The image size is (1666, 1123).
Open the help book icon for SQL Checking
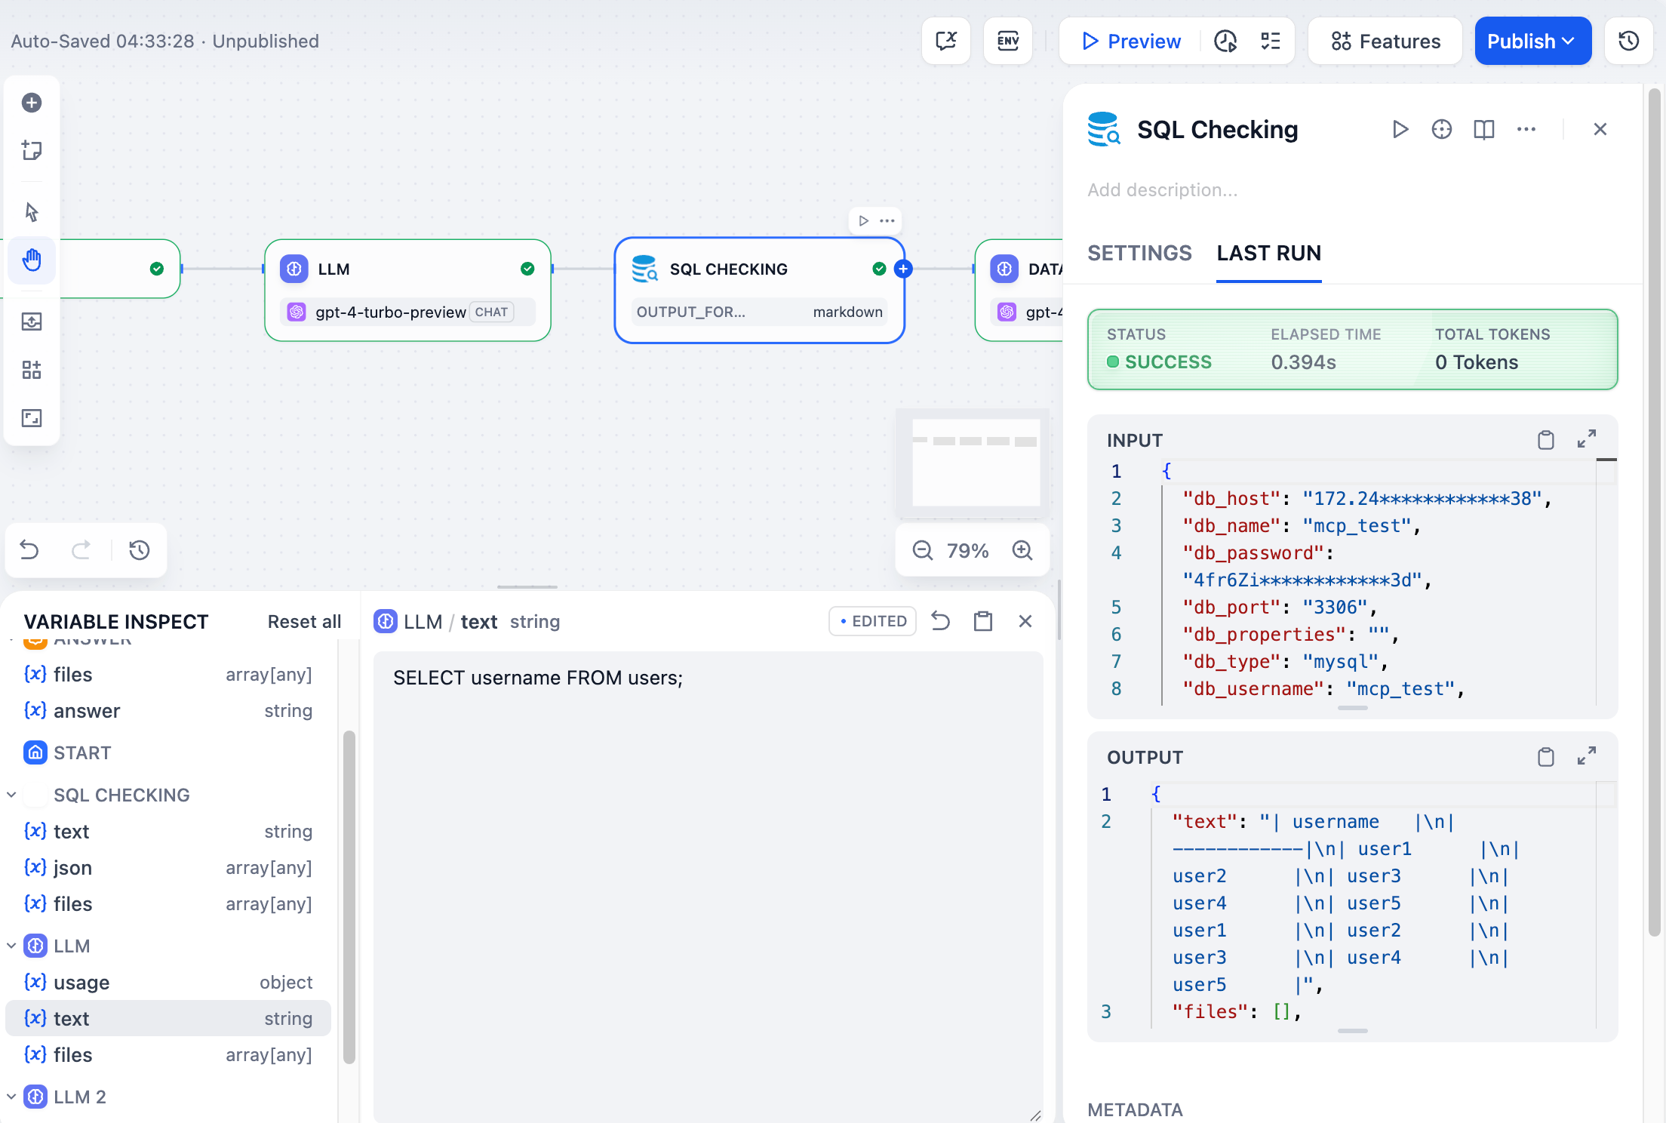(1484, 129)
